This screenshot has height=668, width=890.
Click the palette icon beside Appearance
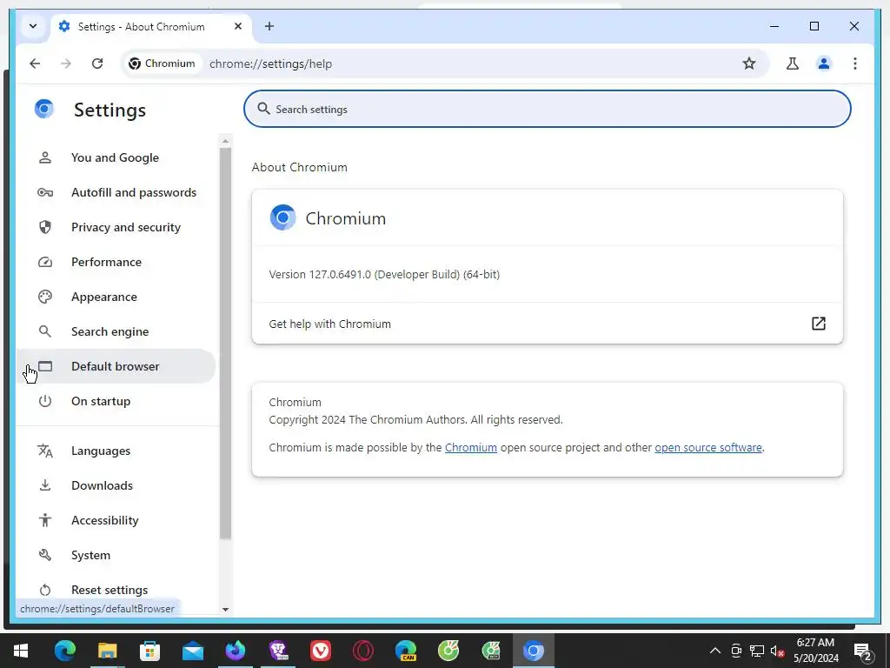click(x=45, y=297)
